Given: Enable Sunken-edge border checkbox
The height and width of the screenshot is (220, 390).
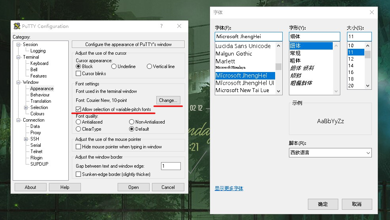Looking at the screenshot, I should click(78, 174).
